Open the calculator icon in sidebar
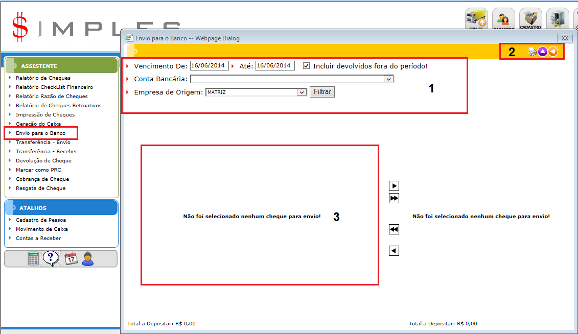The width and height of the screenshot is (578, 334). click(x=34, y=258)
